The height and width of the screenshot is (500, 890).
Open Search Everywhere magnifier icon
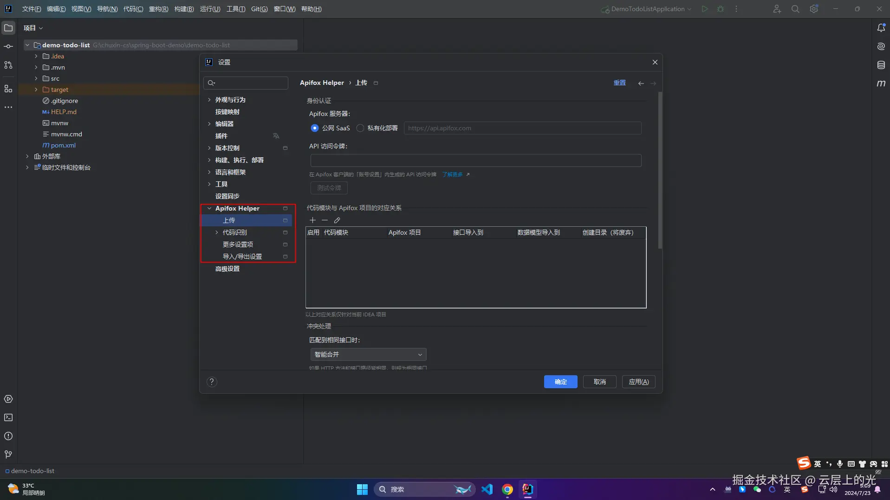[795, 9]
